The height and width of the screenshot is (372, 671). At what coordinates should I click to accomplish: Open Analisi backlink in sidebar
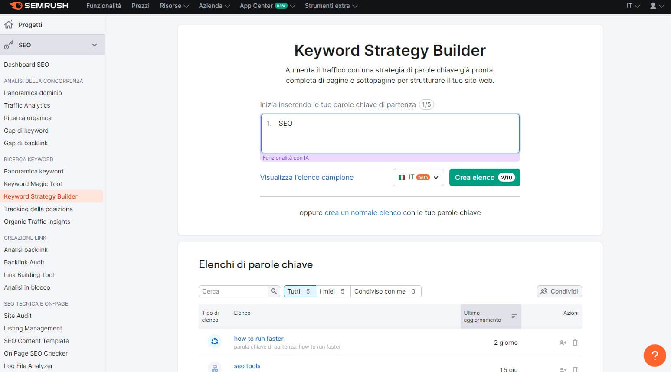[x=26, y=250]
